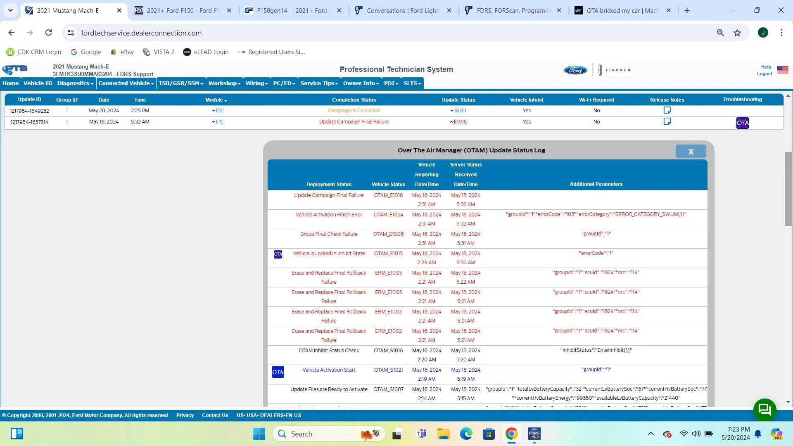Open IPC module link for May 18 update
793x446 pixels.
pyautogui.click(x=220, y=122)
